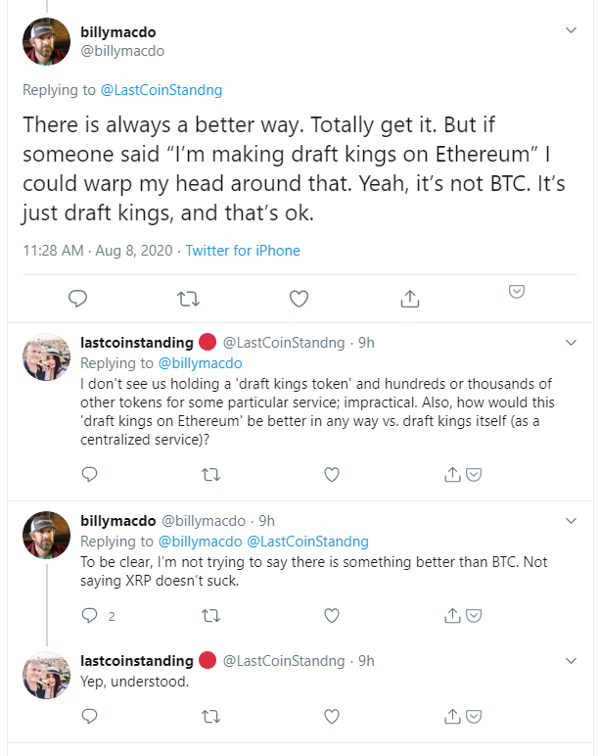This screenshot has width=600, height=756.
Task: Retweet the 'Yep, understood.' reply
Action: pyautogui.click(x=210, y=717)
